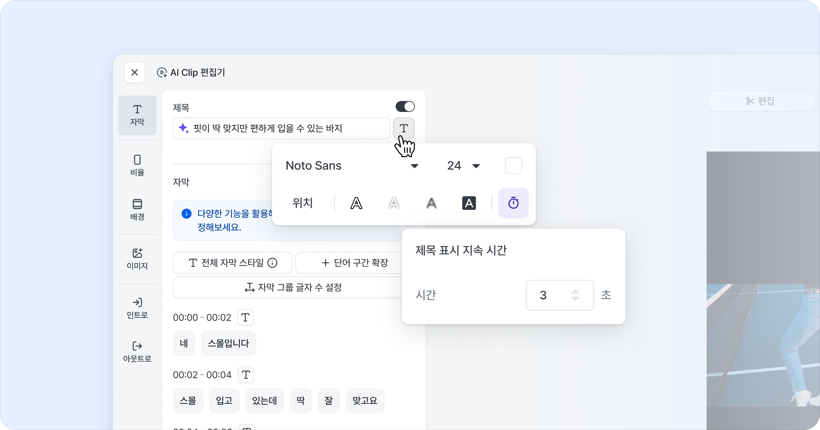Viewport: 820px width, 430px height.
Task: Click the timer duration icon
Action: pos(514,203)
